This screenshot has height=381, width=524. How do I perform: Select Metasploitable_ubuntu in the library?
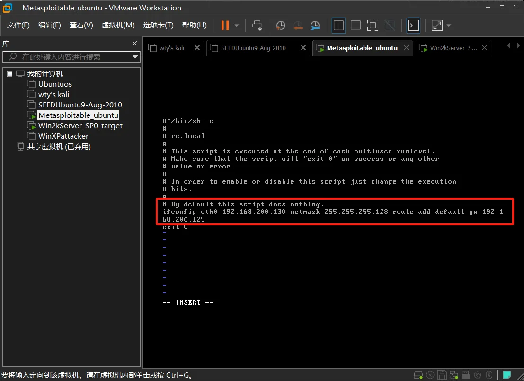coord(78,115)
